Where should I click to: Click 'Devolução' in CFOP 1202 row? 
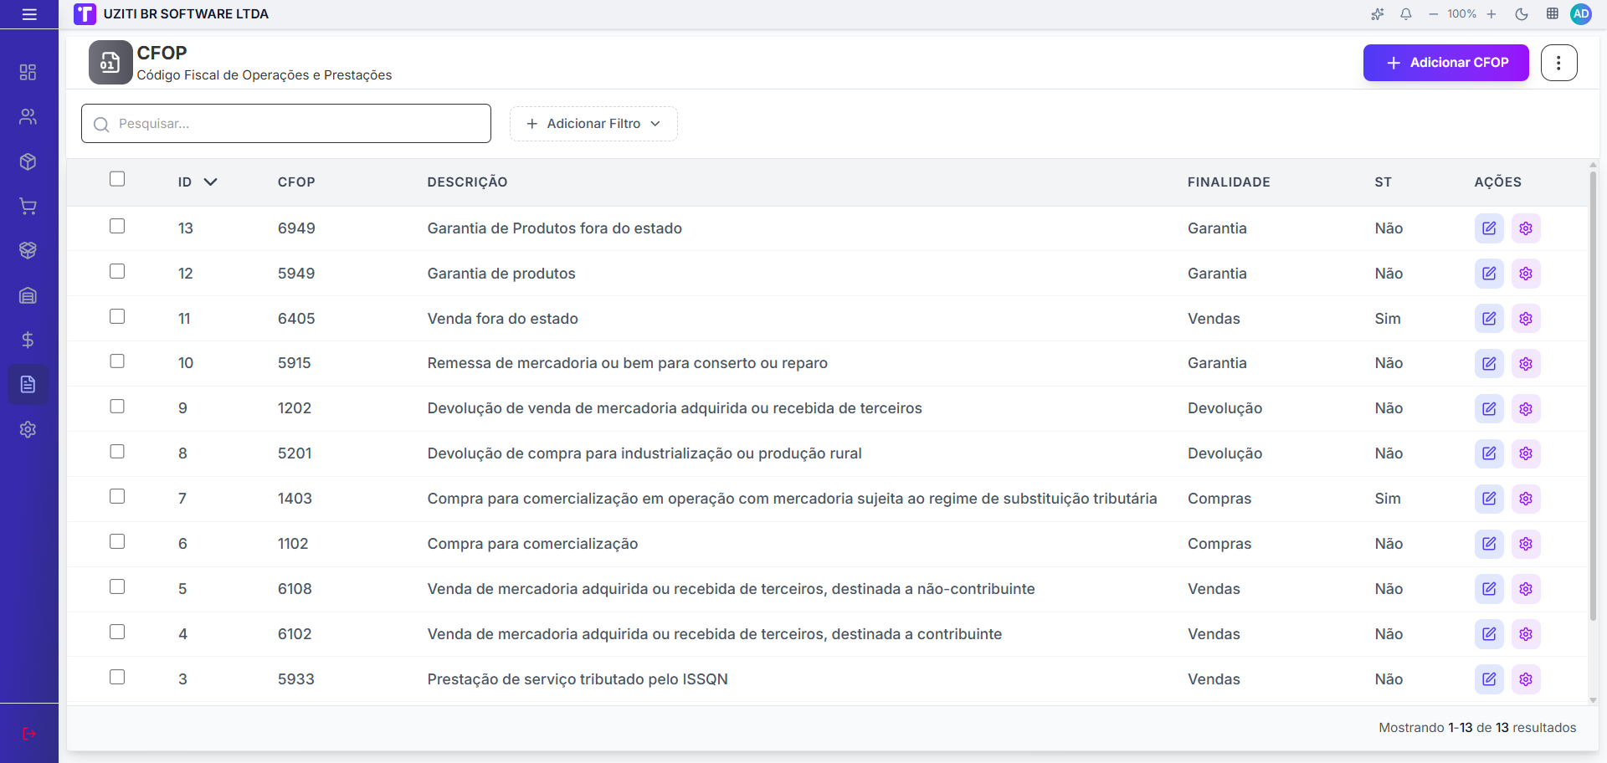[x=1225, y=408]
